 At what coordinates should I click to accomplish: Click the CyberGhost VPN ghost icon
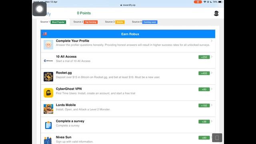[48, 93]
